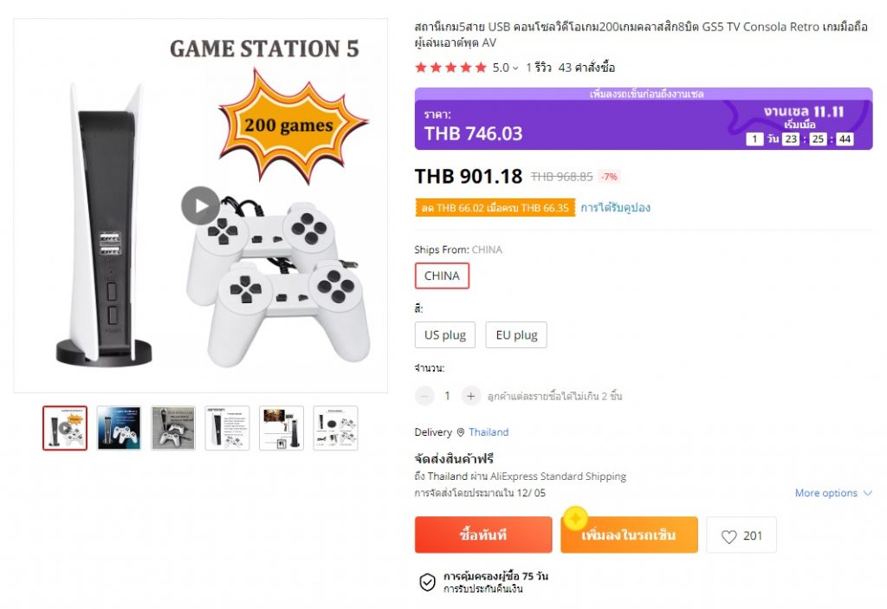The width and height of the screenshot is (887, 609).
Task: Play the product video on main image
Action: (200, 205)
